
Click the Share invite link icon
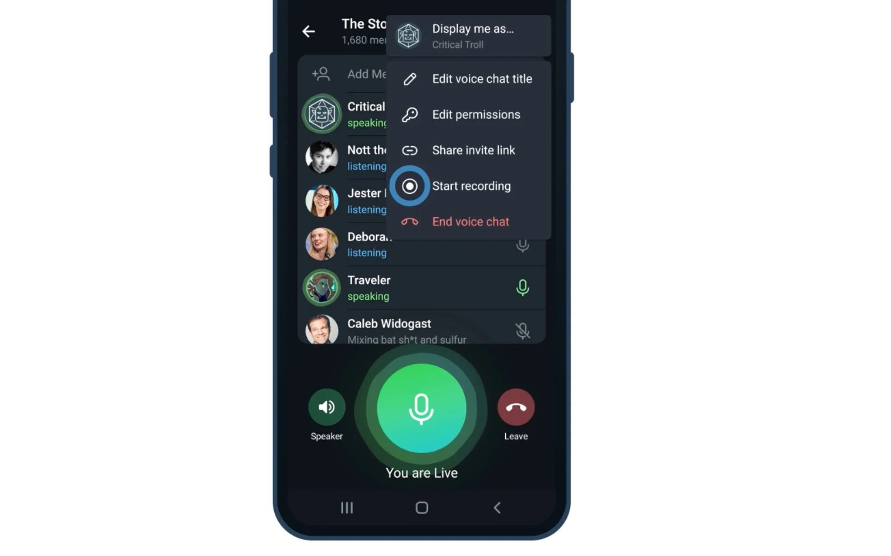click(x=410, y=150)
